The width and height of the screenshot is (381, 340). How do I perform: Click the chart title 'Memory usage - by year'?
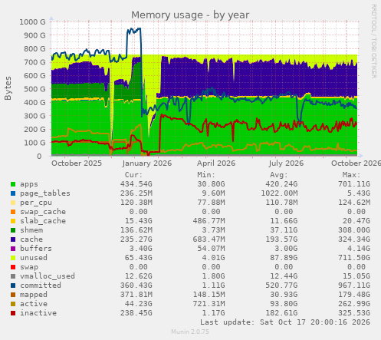[190, 15]
